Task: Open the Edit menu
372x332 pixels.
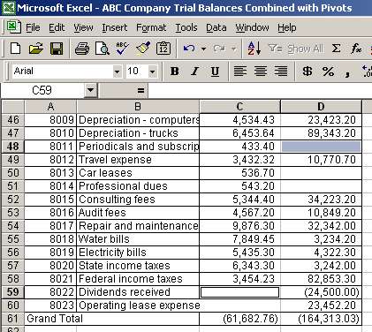Action: 57,27
